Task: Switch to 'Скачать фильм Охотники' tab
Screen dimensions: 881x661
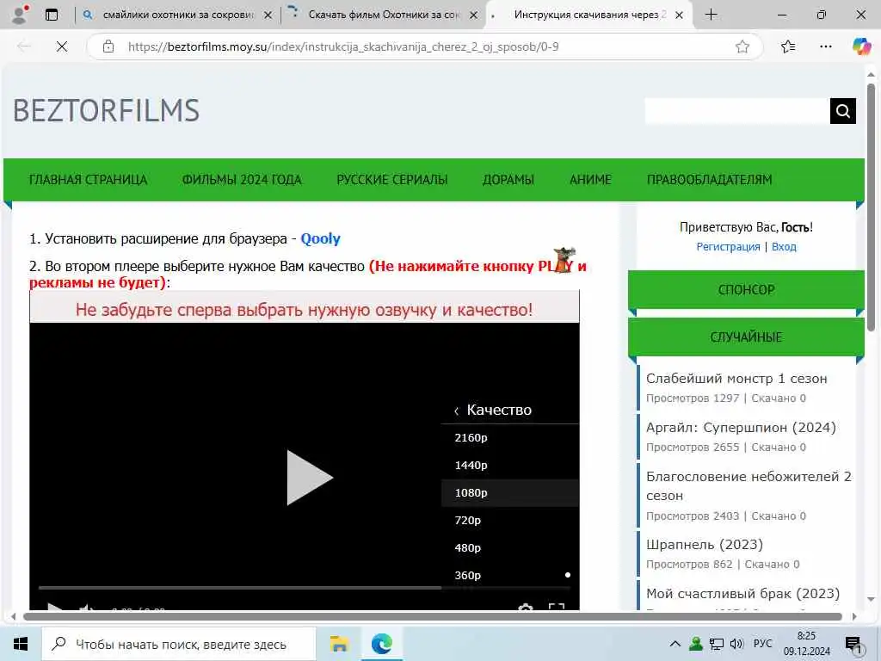Action: [383, 15]
